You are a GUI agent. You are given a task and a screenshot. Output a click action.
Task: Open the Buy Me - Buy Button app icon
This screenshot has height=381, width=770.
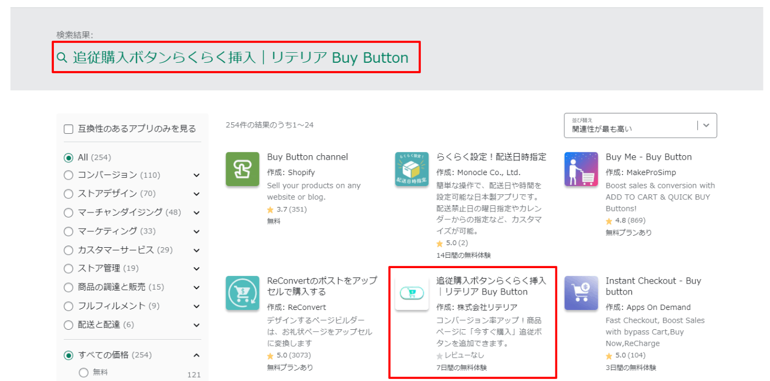581,169
